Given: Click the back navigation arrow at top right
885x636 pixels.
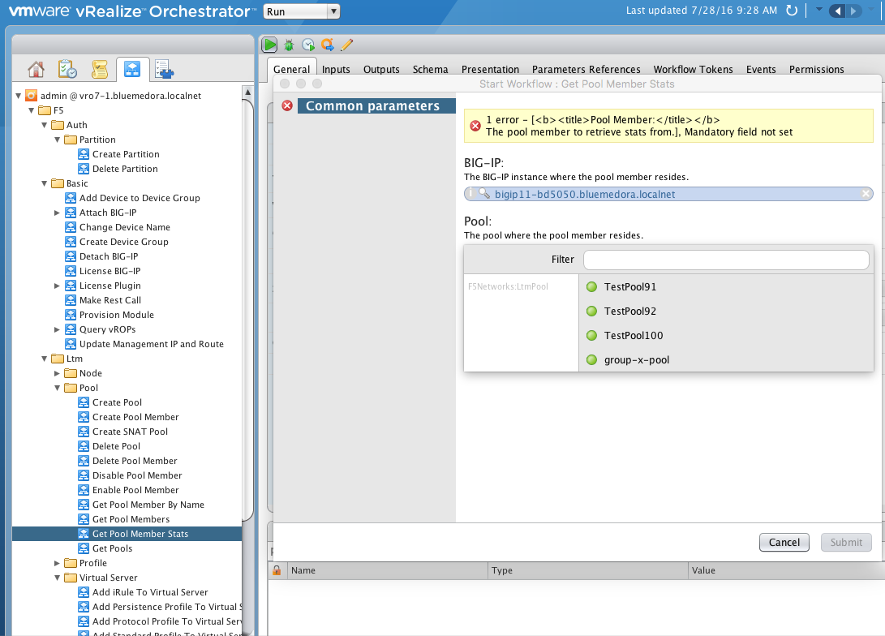Looking at the screenshot, I should click(x=836, y=11).
